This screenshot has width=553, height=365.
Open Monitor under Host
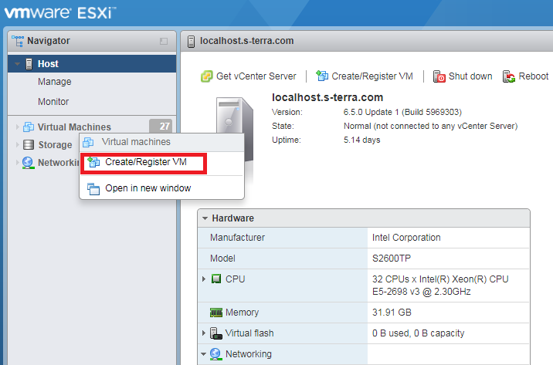pyautogui.click(x=53, y=102)
